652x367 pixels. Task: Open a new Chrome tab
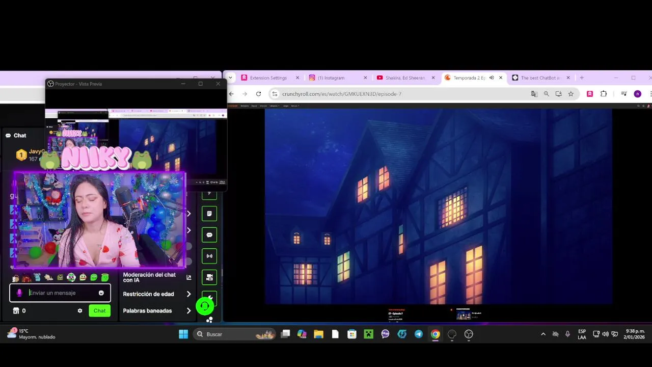582,77
